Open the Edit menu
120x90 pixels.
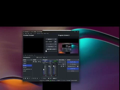(x=26, y=33)
